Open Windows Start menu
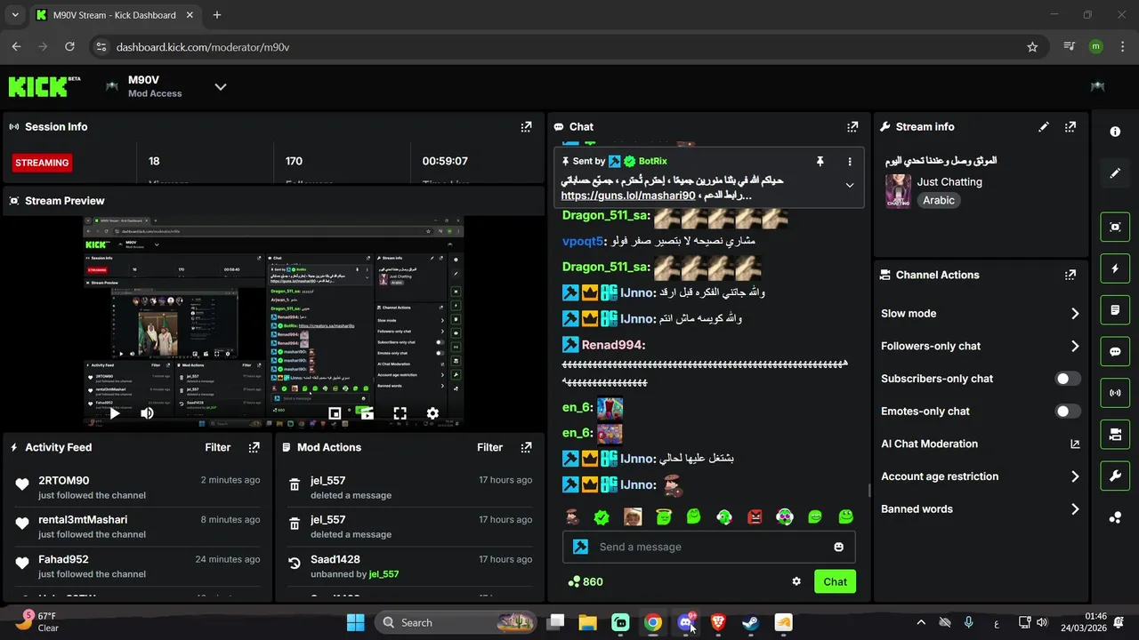 355,622
